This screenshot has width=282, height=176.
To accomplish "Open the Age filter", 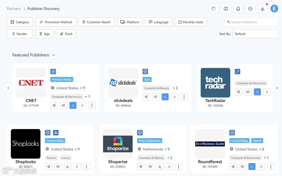I will pyautogui.click(x=45, y=34).
